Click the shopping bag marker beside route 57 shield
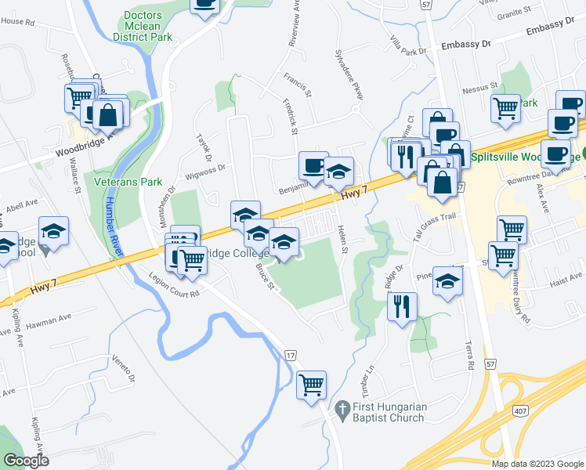The image size is (586, 470). pyautogui.click(x=442, y=184)
